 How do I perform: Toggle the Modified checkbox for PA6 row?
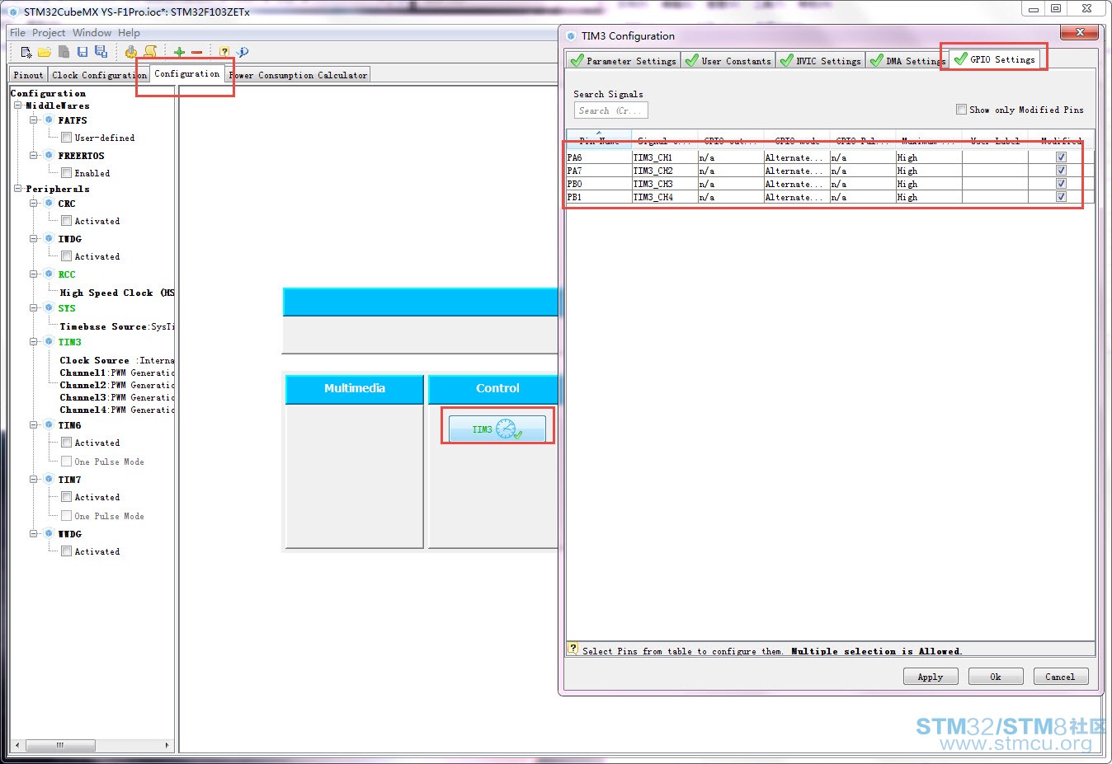pyautogui.click(x=1061, y=157)
